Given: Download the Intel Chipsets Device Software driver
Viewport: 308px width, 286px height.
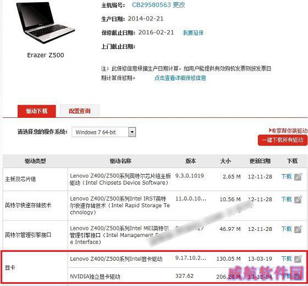Looking at the screenshot, I should 287,176.
